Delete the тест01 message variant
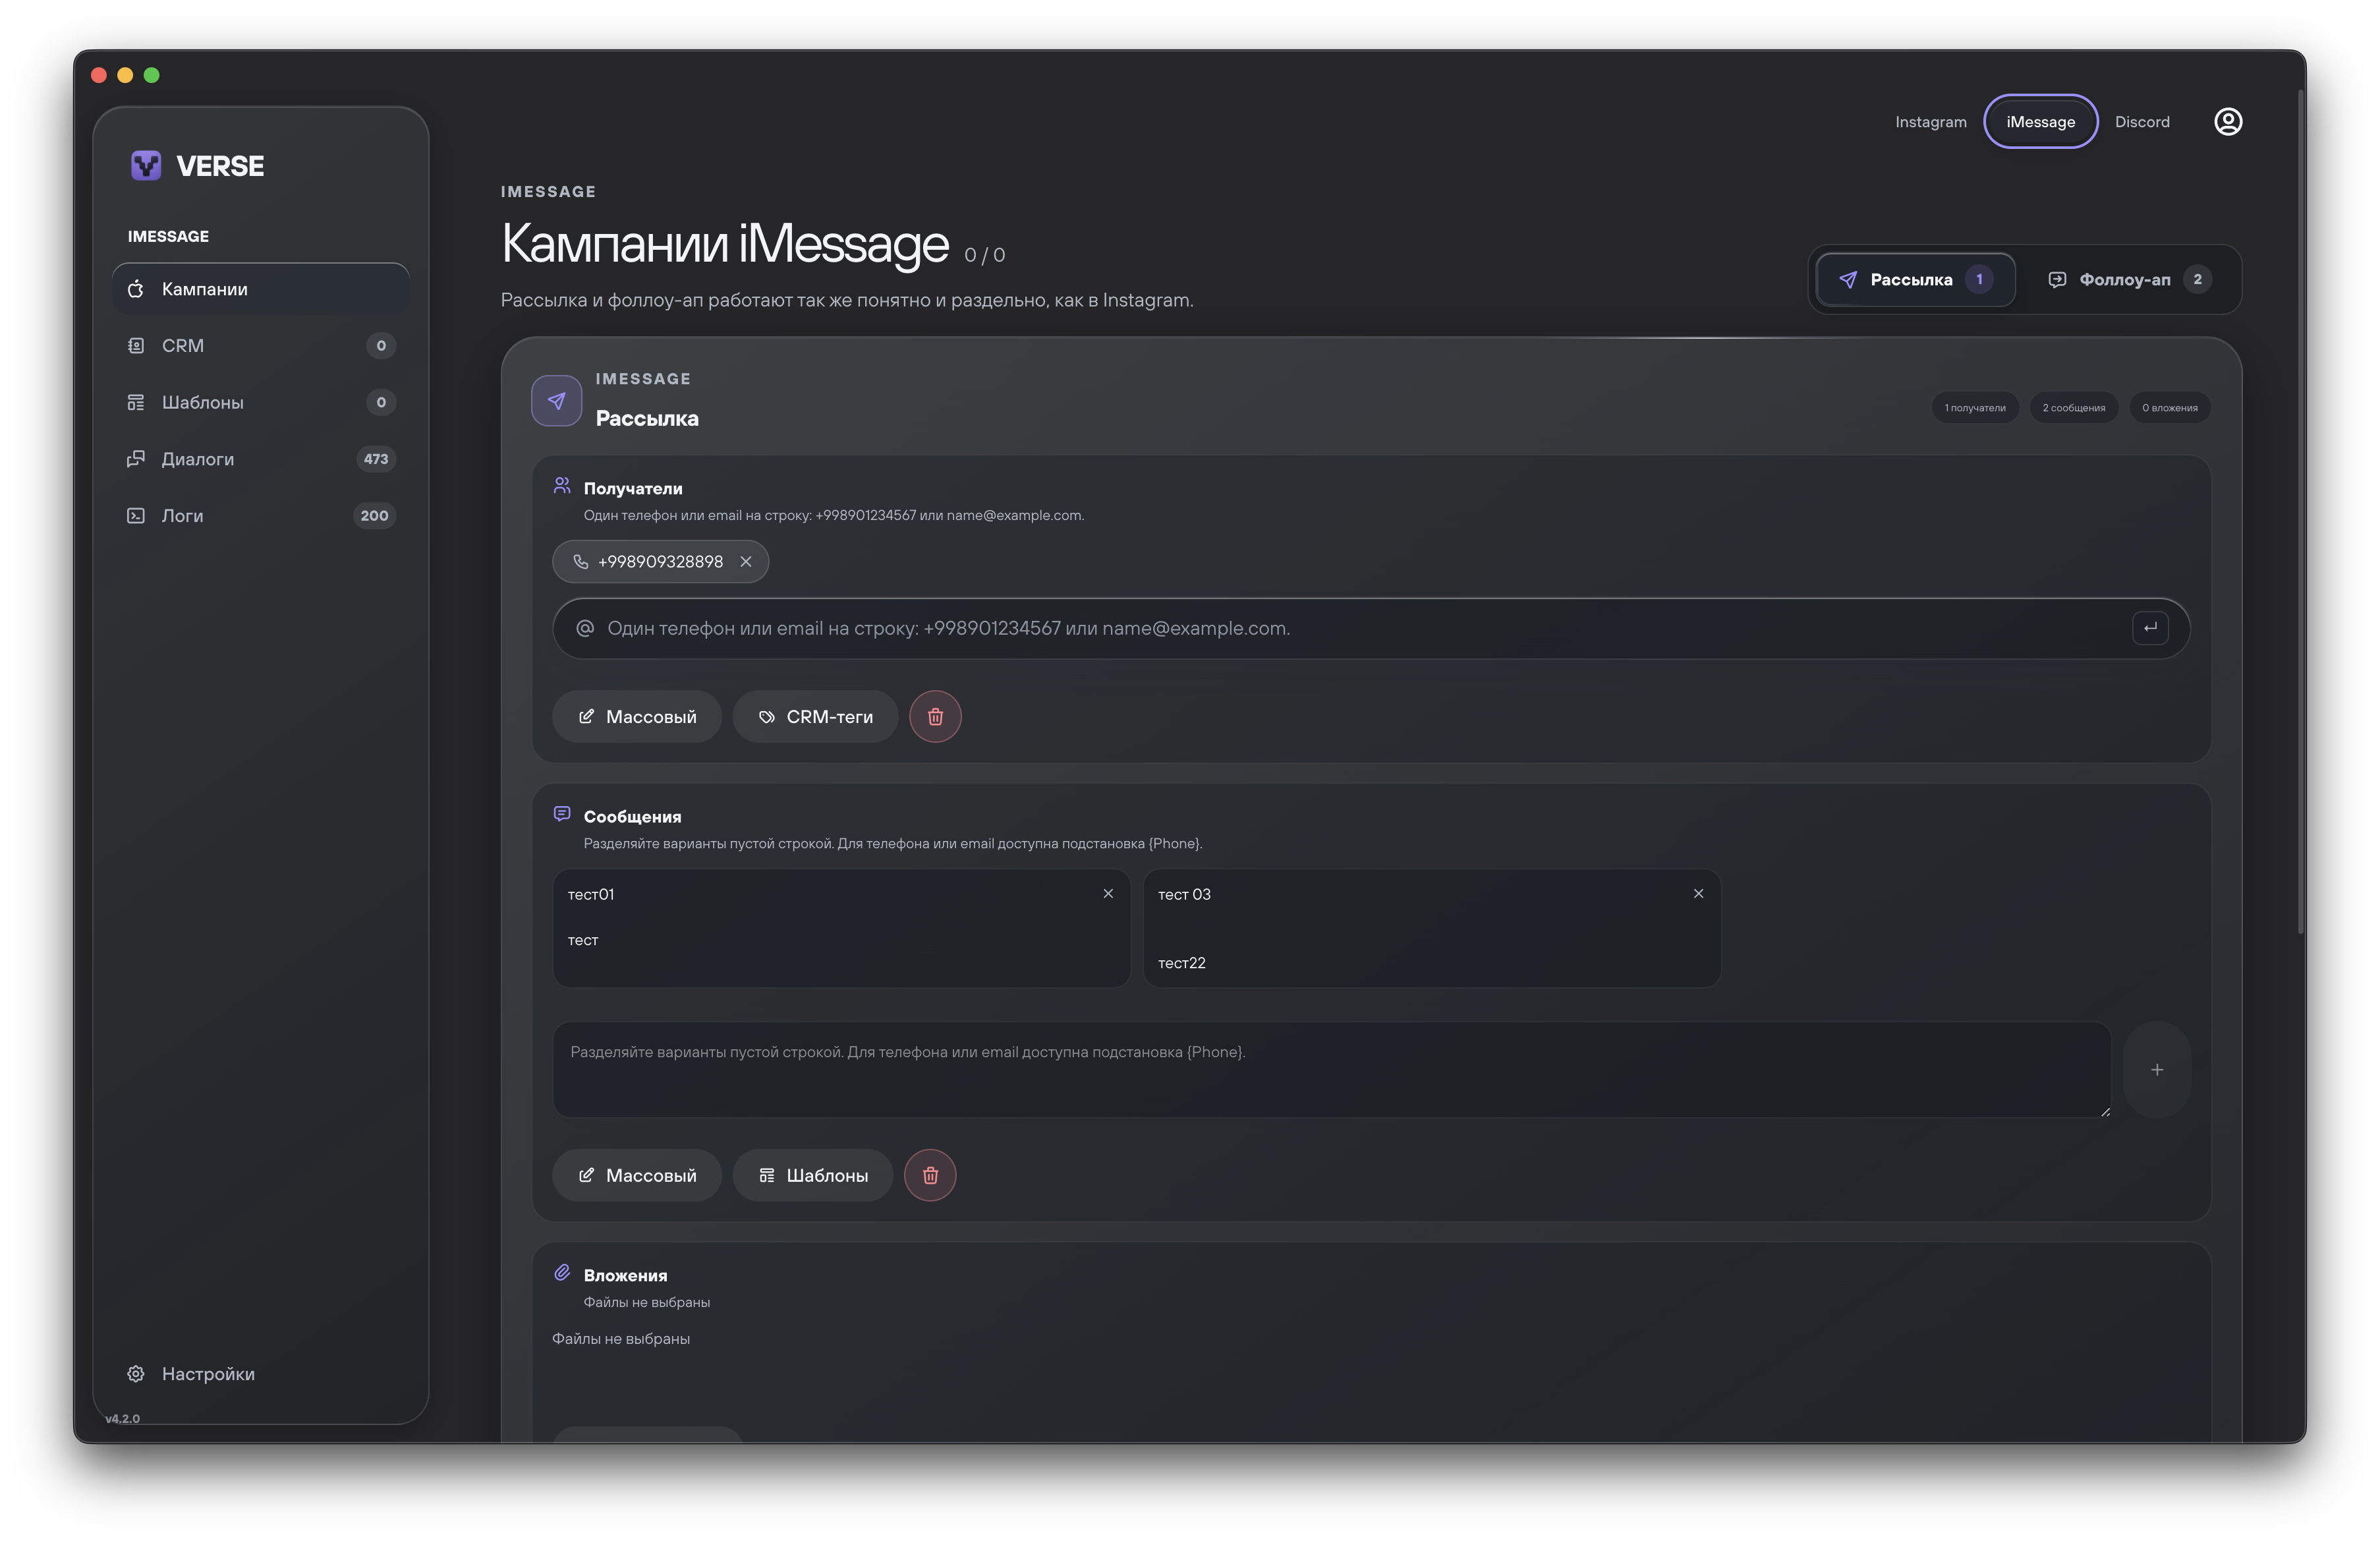The height and width of the screenshot is (1541, 2380). (1107, 893)
